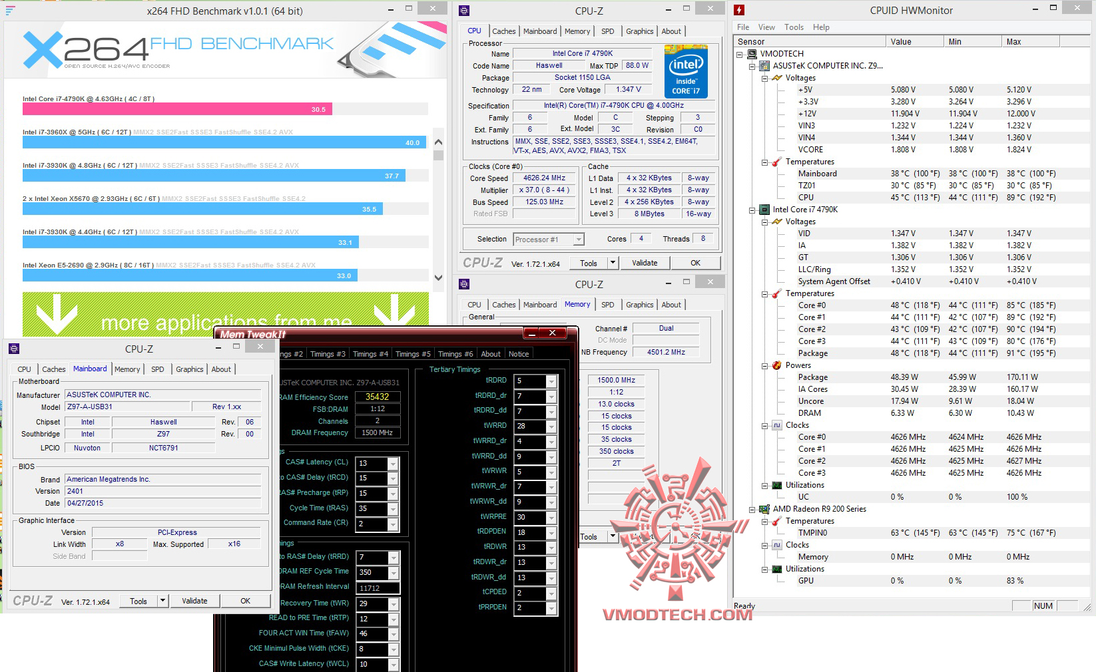Open the View menu in HWMonitor
The height and width of the screenshot is (672, 1096).
pos(766,27)
